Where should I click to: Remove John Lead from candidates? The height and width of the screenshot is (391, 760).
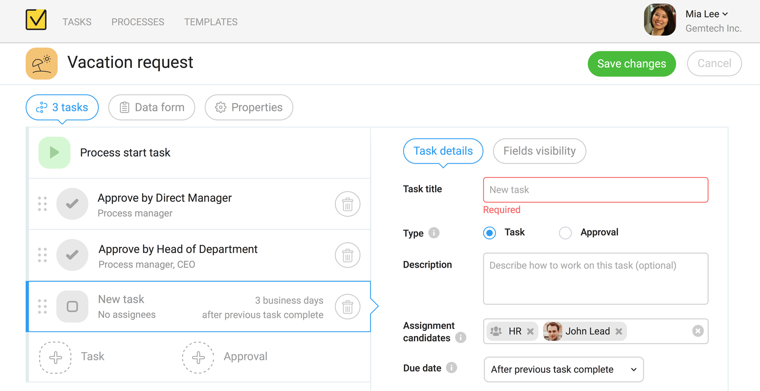point(618,332)
